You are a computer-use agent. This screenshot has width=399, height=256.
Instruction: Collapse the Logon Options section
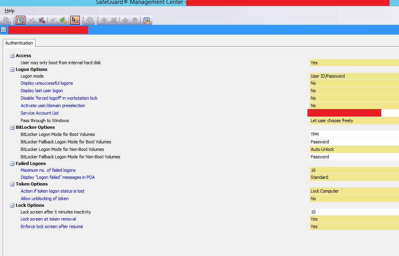12,69
